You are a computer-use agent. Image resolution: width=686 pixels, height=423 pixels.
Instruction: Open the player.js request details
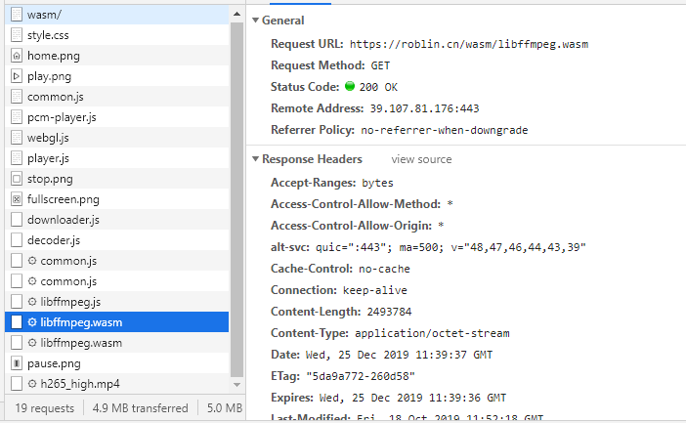(x=48, y=158)
